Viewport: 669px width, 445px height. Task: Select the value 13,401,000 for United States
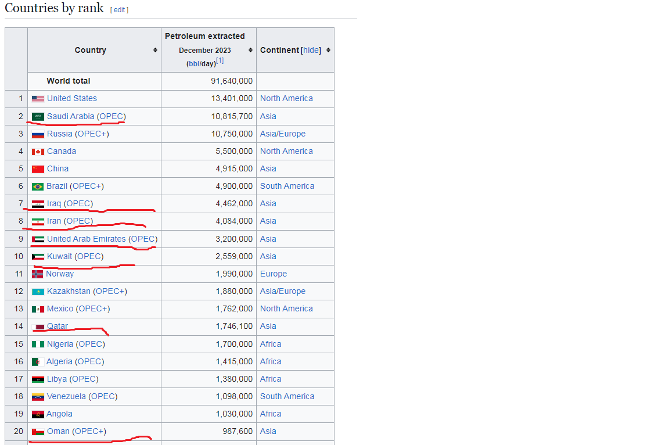(232, 99)
